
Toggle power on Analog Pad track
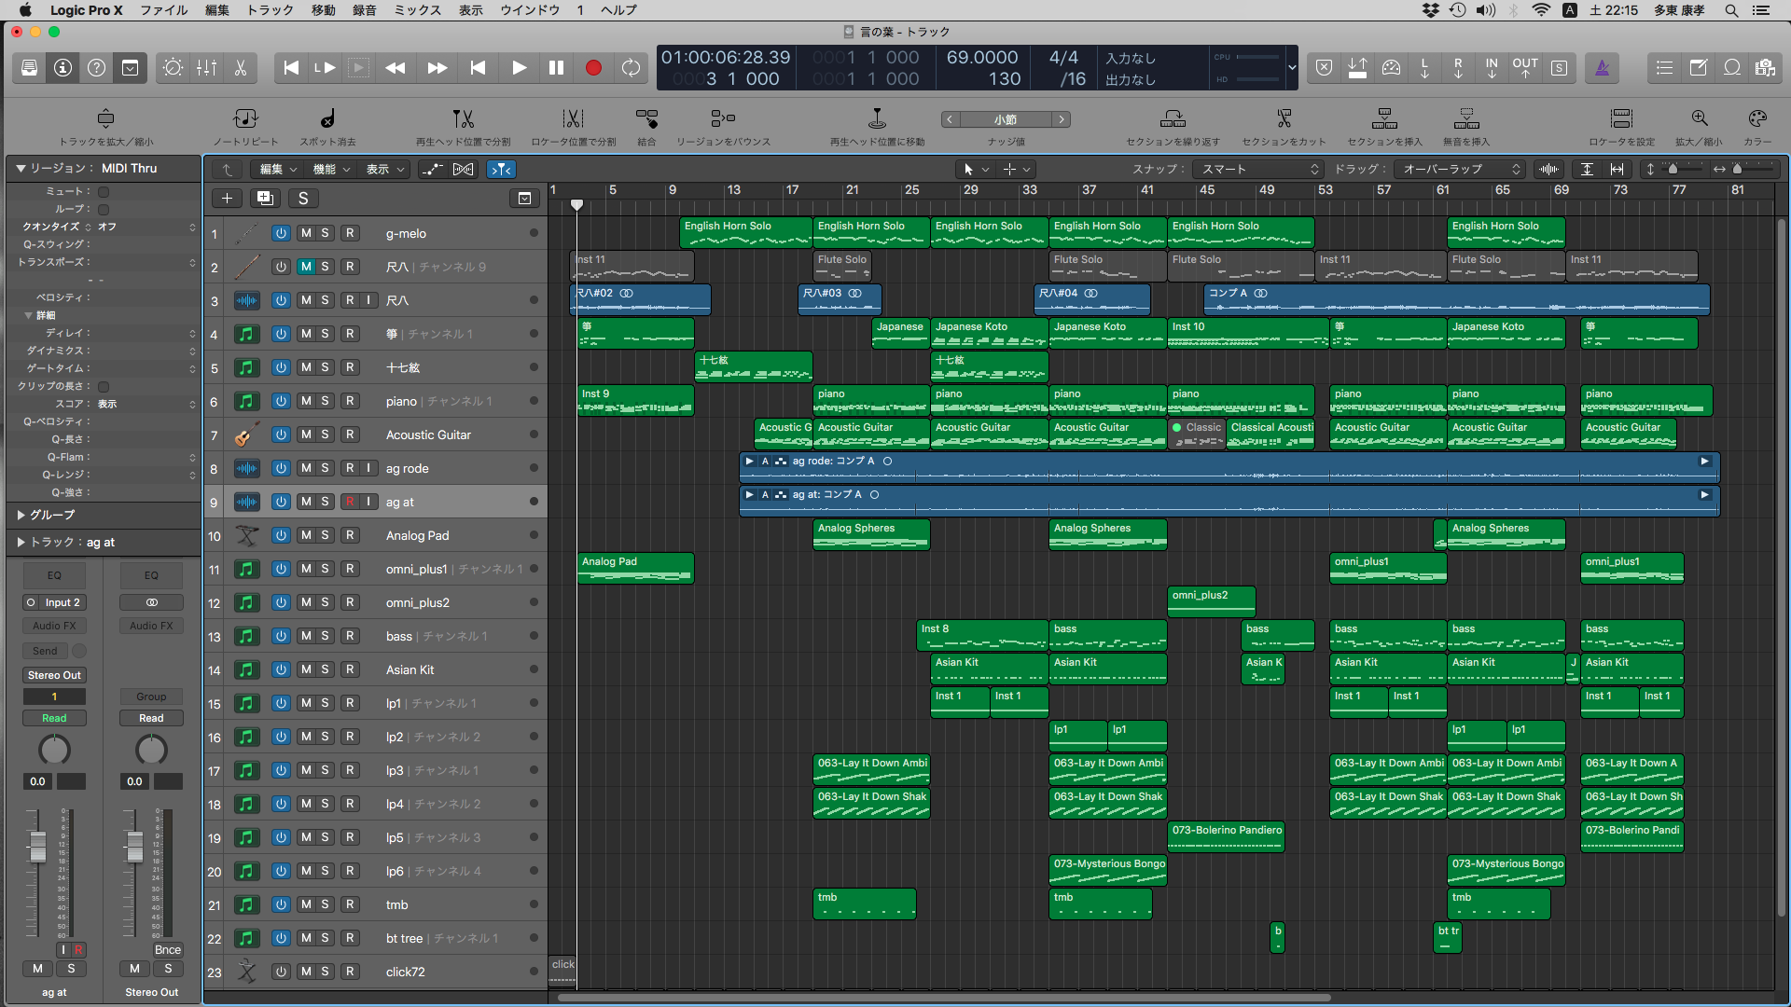[x=281, y=535]
